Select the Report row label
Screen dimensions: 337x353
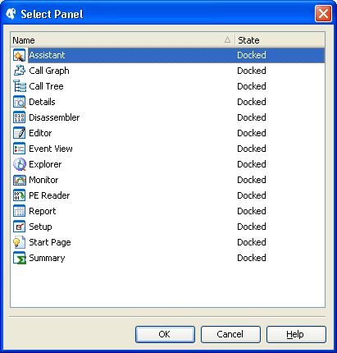43,211
